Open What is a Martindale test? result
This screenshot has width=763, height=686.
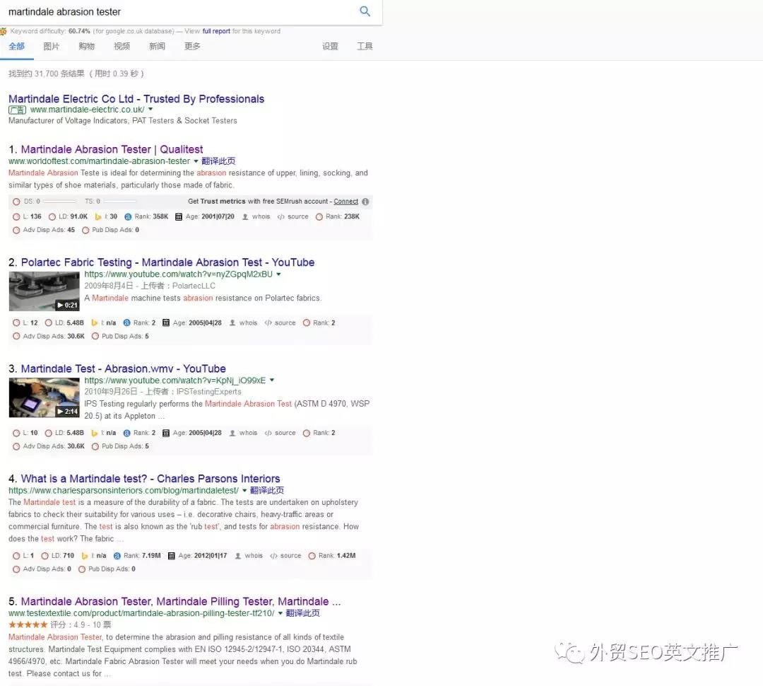point(150,479)
